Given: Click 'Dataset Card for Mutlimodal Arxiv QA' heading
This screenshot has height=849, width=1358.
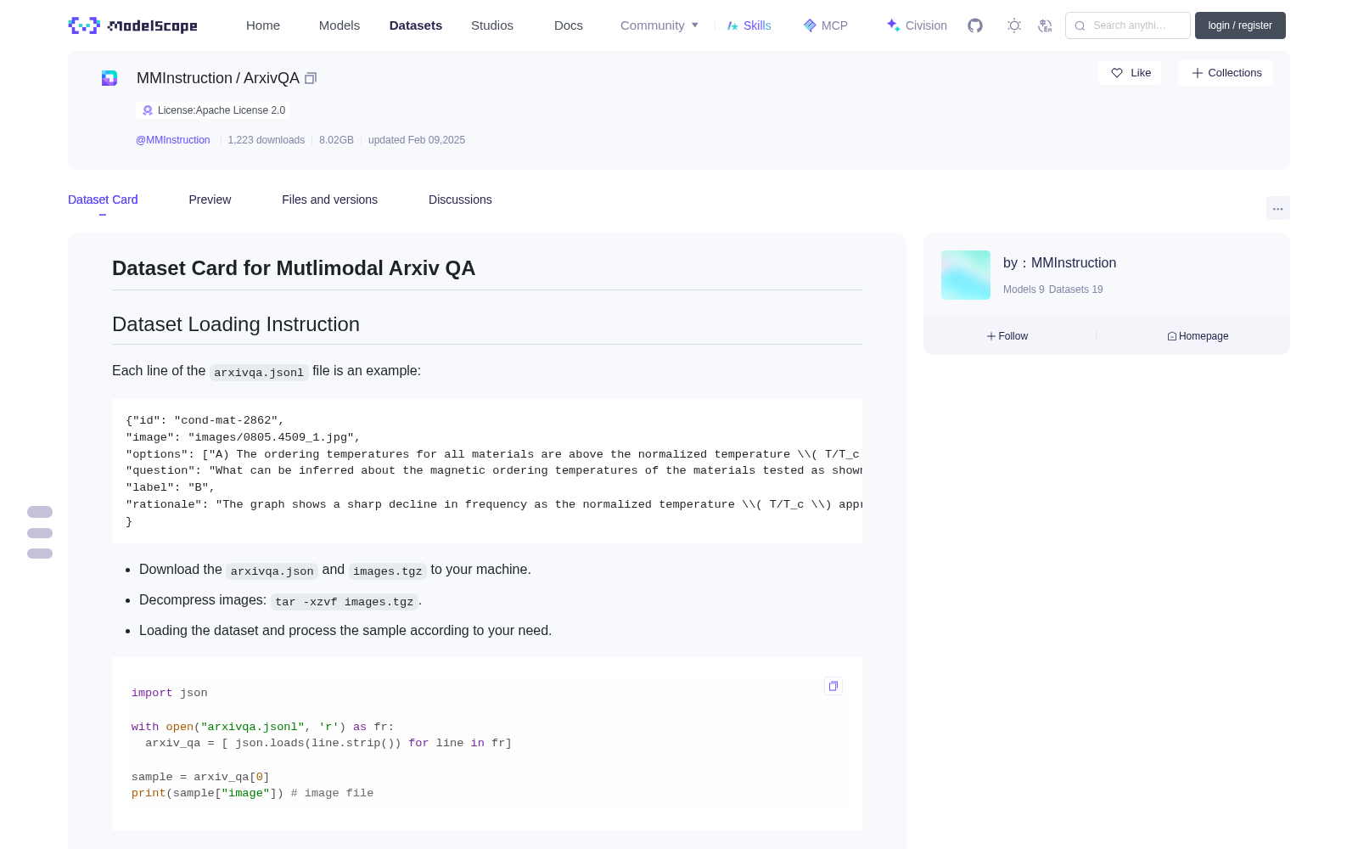Looking at the screenshot, I should point(294,268).
